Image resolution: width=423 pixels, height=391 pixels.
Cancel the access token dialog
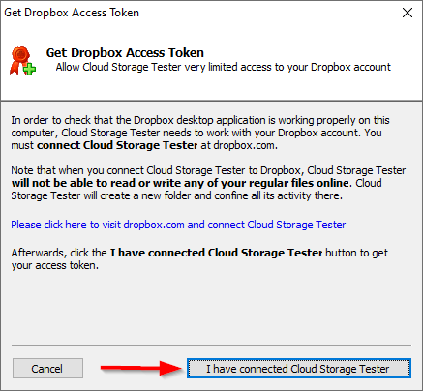pyautogui.click(x=47, y=368)
